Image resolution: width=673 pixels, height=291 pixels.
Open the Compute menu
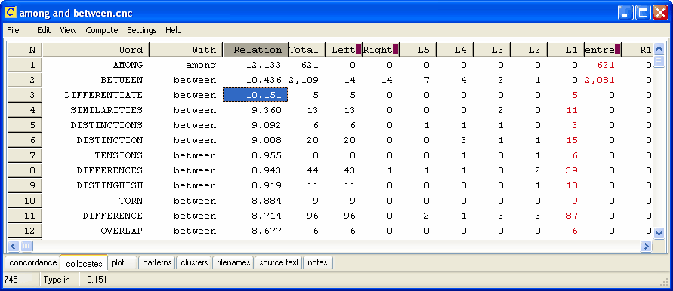[102, 30]
